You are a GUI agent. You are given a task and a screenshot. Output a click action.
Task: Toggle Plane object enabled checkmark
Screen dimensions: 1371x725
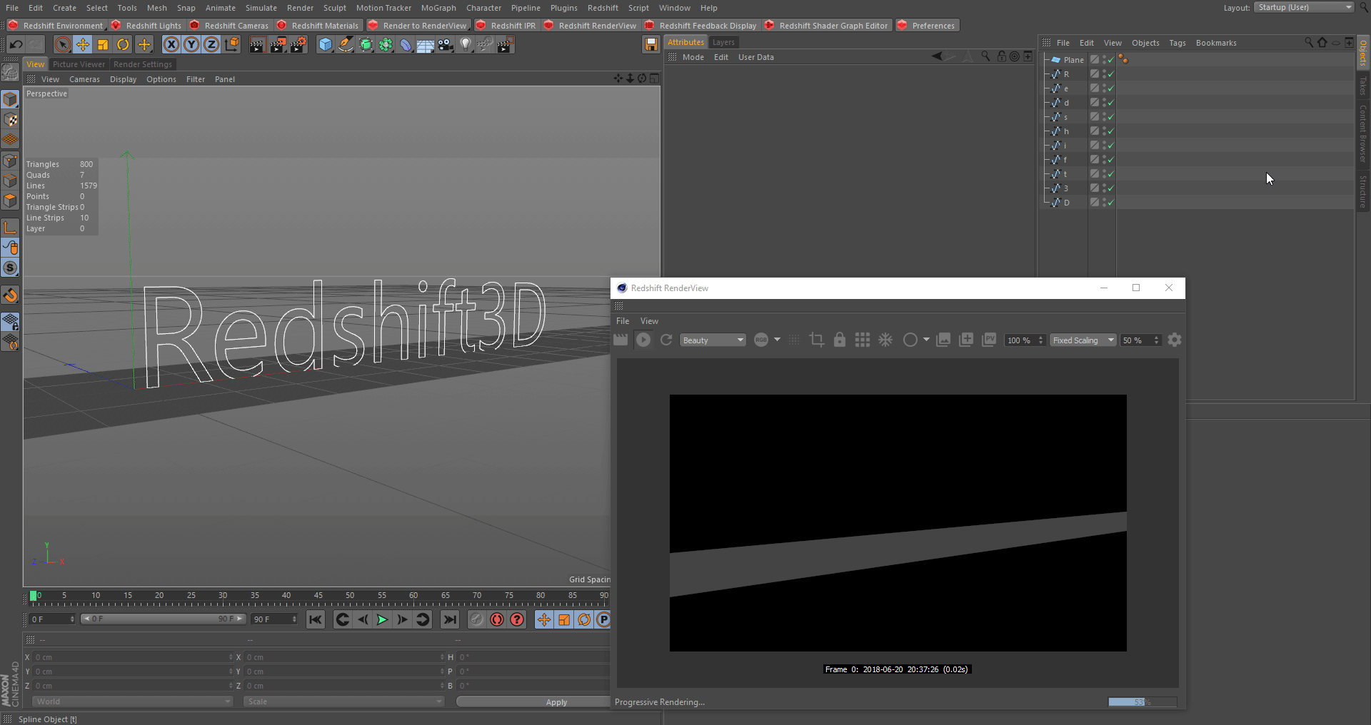click(x=1111, y=60)
